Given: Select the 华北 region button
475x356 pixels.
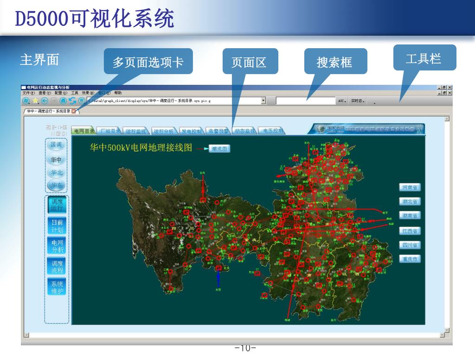Looking at the screenshot, I should pyautogui.click(x=56, y=172).
